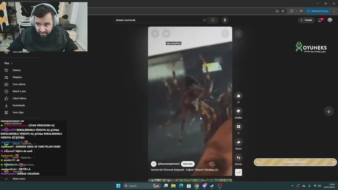Open the Extensions puzzle icon
The image size is (338, 190).
coord(292,11)
